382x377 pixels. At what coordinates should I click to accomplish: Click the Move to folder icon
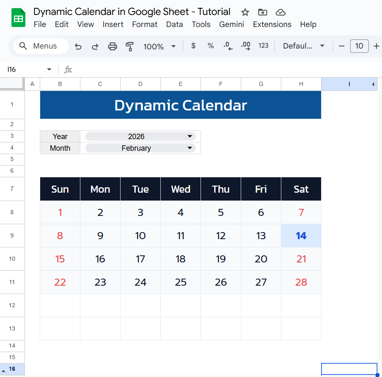262,12
